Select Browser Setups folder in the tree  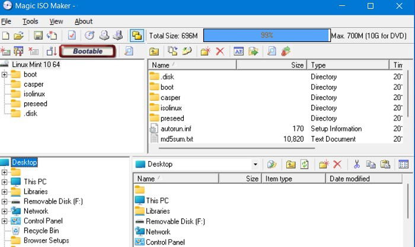coord(46,240)
